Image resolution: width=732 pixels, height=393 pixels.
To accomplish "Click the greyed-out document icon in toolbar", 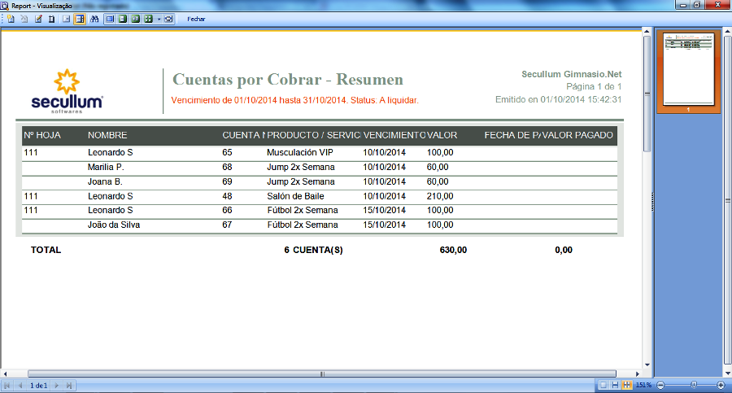I will coord(24,20).
